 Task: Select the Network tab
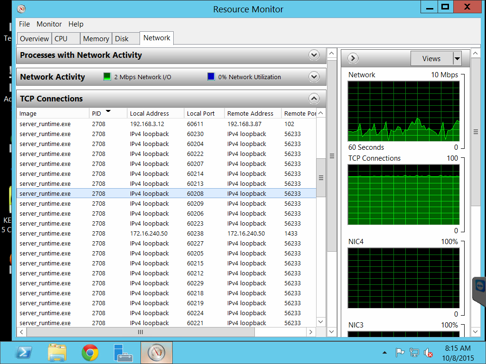click(157, 38)
